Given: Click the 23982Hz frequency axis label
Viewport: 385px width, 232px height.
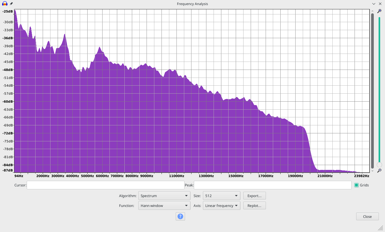Looking at the screenshot, I should pyautogui.click(x=362, y=176).
